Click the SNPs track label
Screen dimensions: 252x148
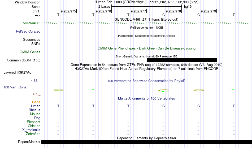[x=36, y=44]
